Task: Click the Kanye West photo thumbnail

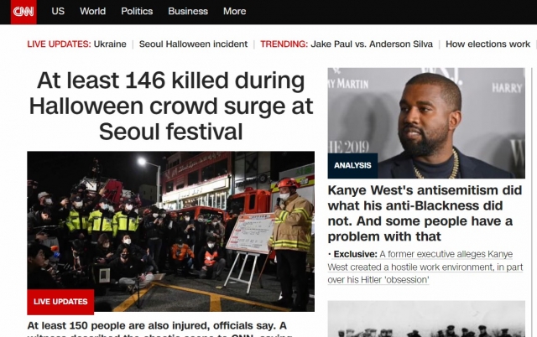Action: pyautogui.click(x=426, y=123)
